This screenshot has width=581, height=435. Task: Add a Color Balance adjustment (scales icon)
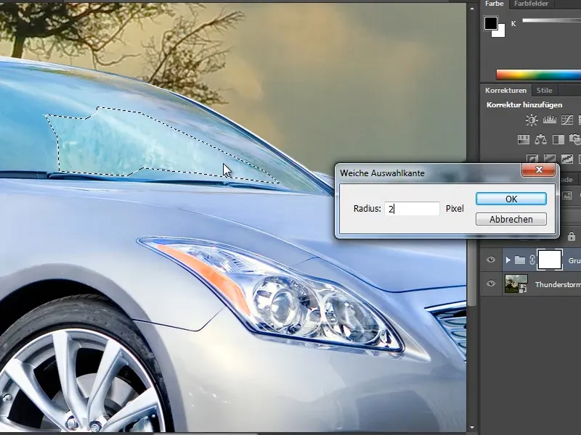(x=540, y=139)
